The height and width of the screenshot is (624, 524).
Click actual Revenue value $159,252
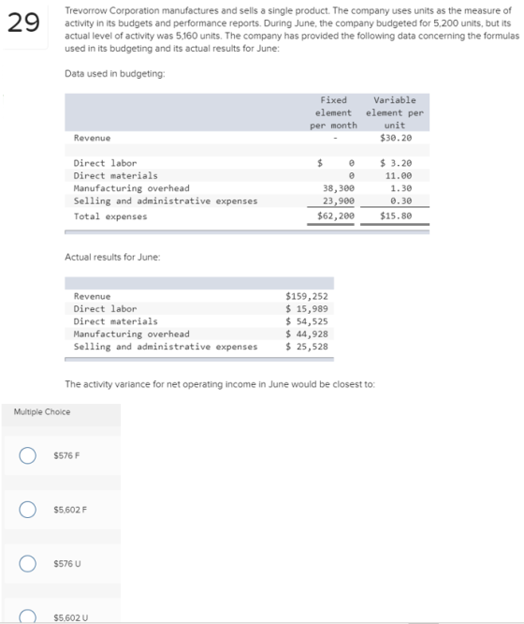307,296
